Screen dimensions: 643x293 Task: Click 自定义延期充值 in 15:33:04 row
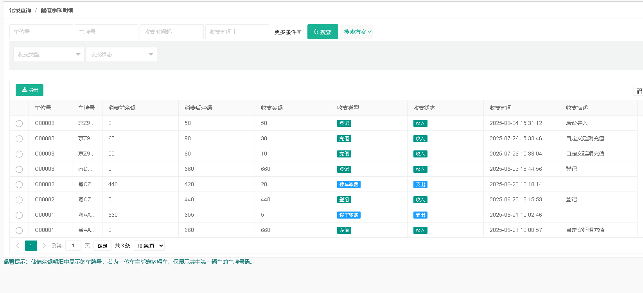(585, 154)
